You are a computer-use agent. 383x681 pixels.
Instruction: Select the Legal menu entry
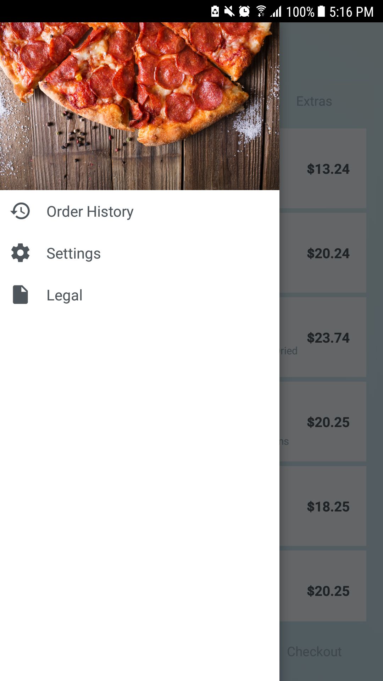(65, 295)
